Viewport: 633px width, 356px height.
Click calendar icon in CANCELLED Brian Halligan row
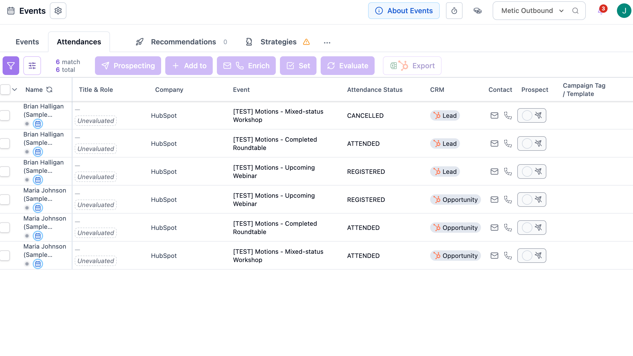click(x=38, y=124)
